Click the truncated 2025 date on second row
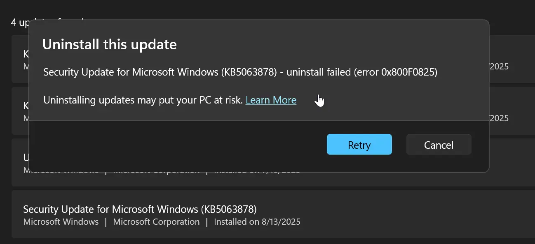 499,118
